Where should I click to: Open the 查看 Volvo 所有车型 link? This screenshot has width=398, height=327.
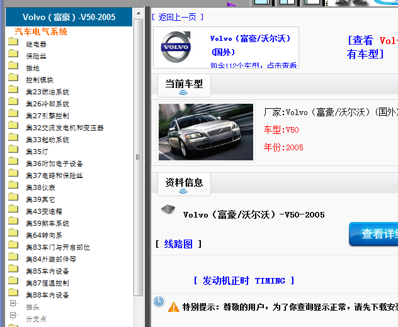click(x=372, y=47)
